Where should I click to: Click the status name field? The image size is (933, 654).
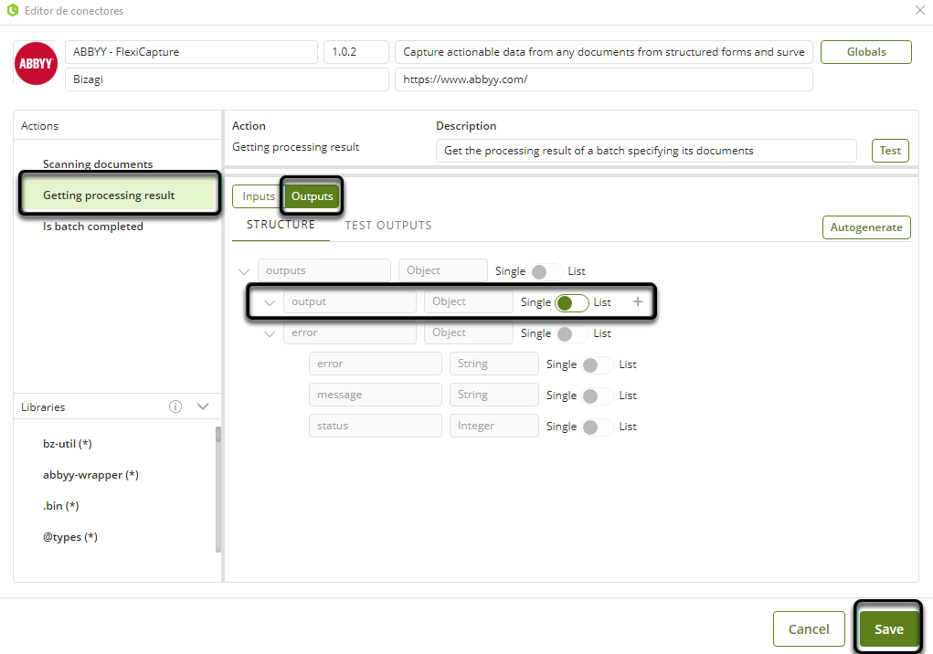tap(376, 426)
